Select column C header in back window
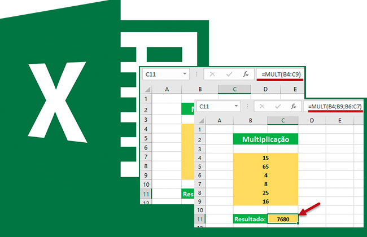 pos(234,89)
